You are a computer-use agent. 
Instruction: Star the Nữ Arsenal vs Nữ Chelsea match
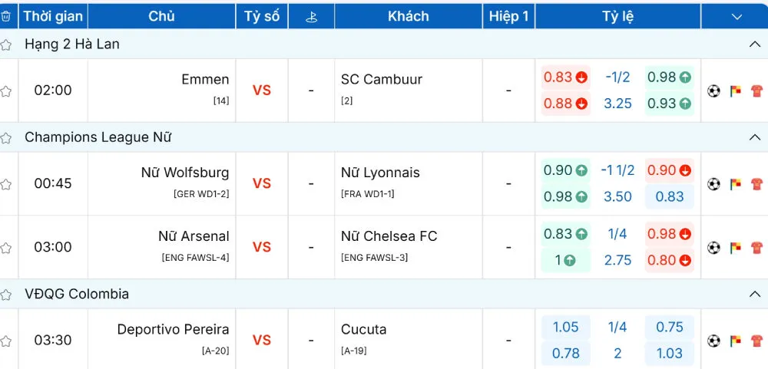click(6, 249)
